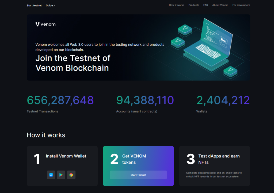Click the Testnet Transactions counter
Viewport: 274px width, 193px height.
(60, 100)
